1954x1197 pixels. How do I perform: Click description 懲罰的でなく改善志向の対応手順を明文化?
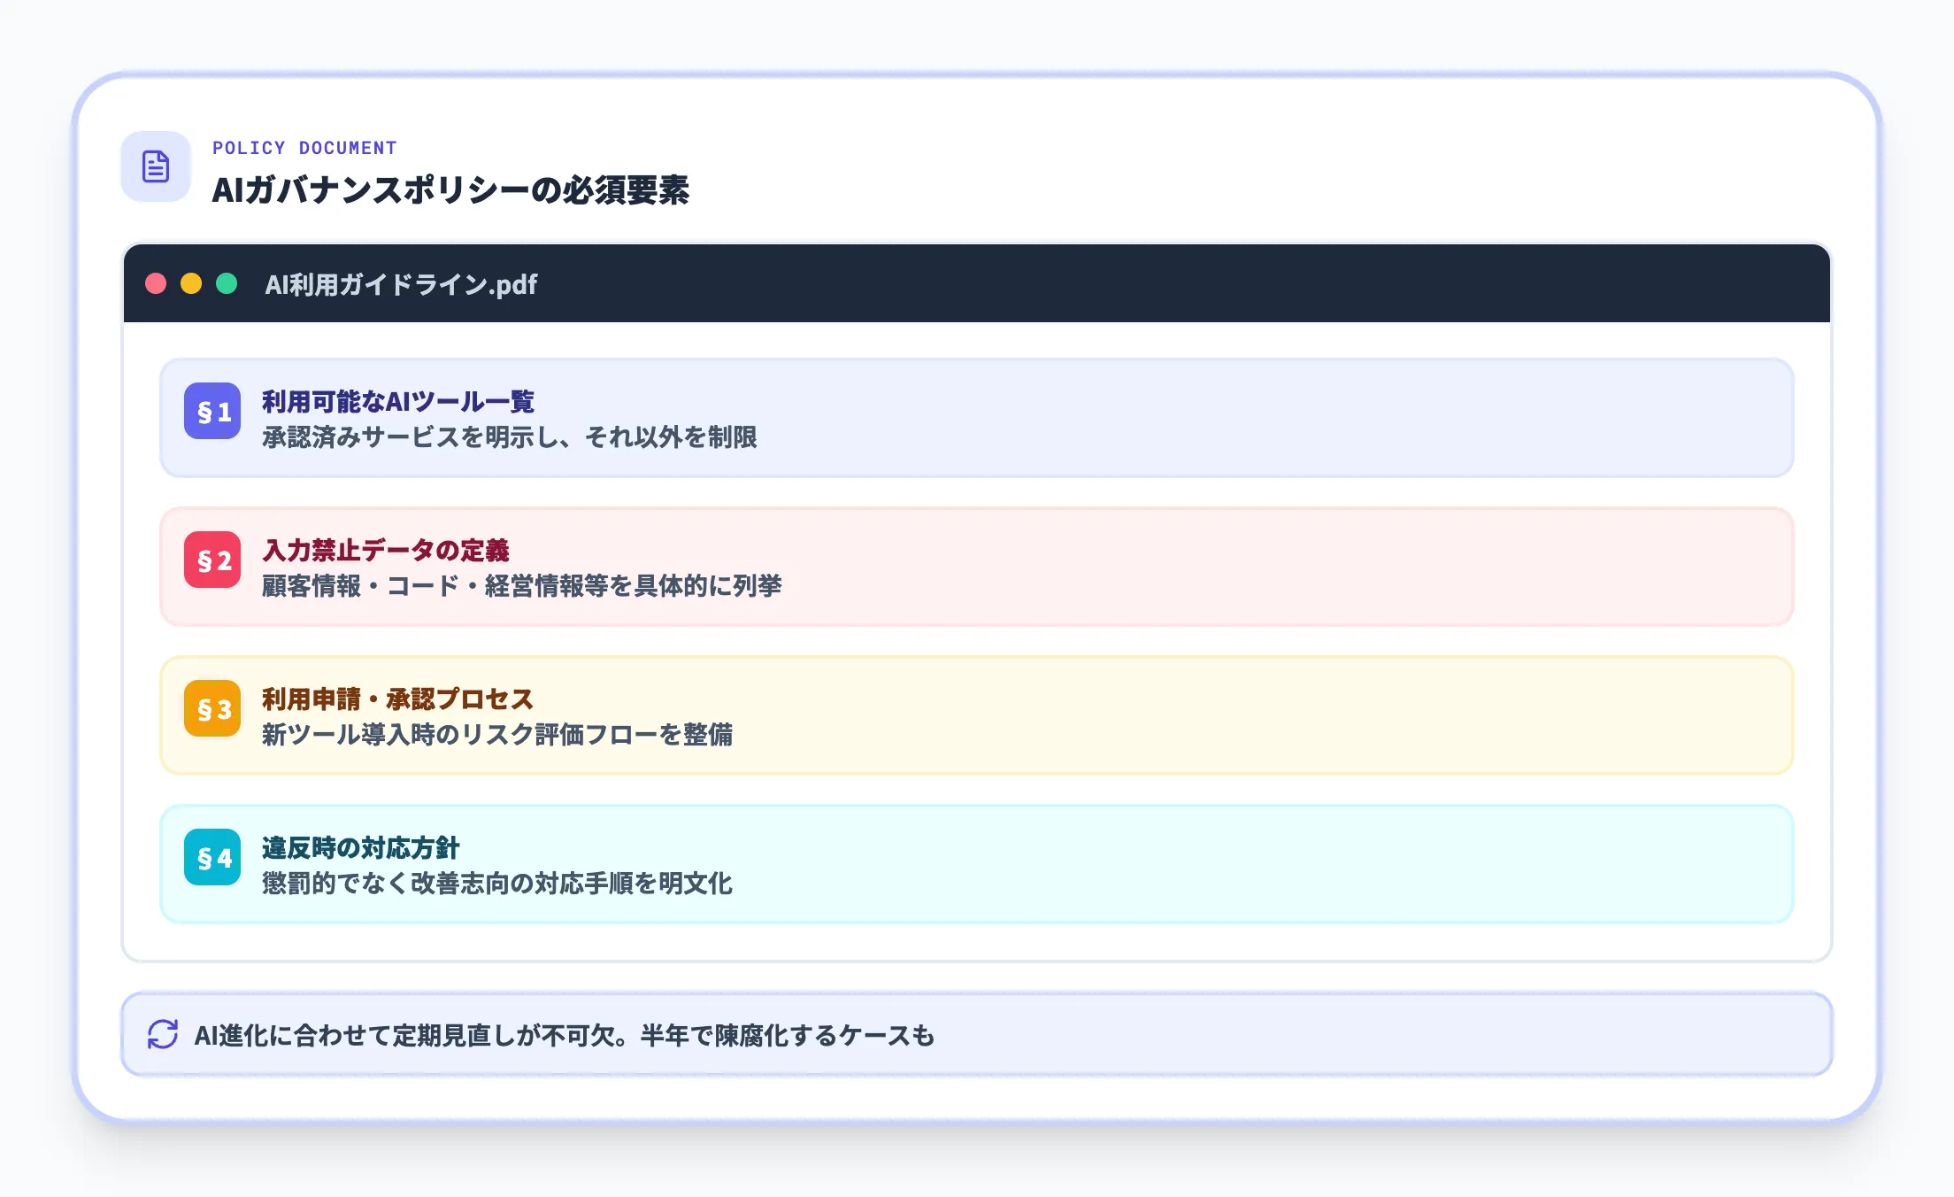click(497, 883)
